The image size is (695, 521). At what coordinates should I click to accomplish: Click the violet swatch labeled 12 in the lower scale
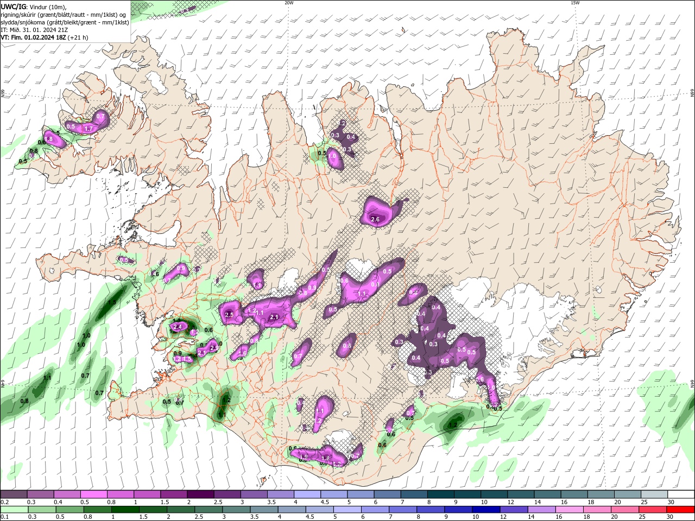(x=513, y=510)
